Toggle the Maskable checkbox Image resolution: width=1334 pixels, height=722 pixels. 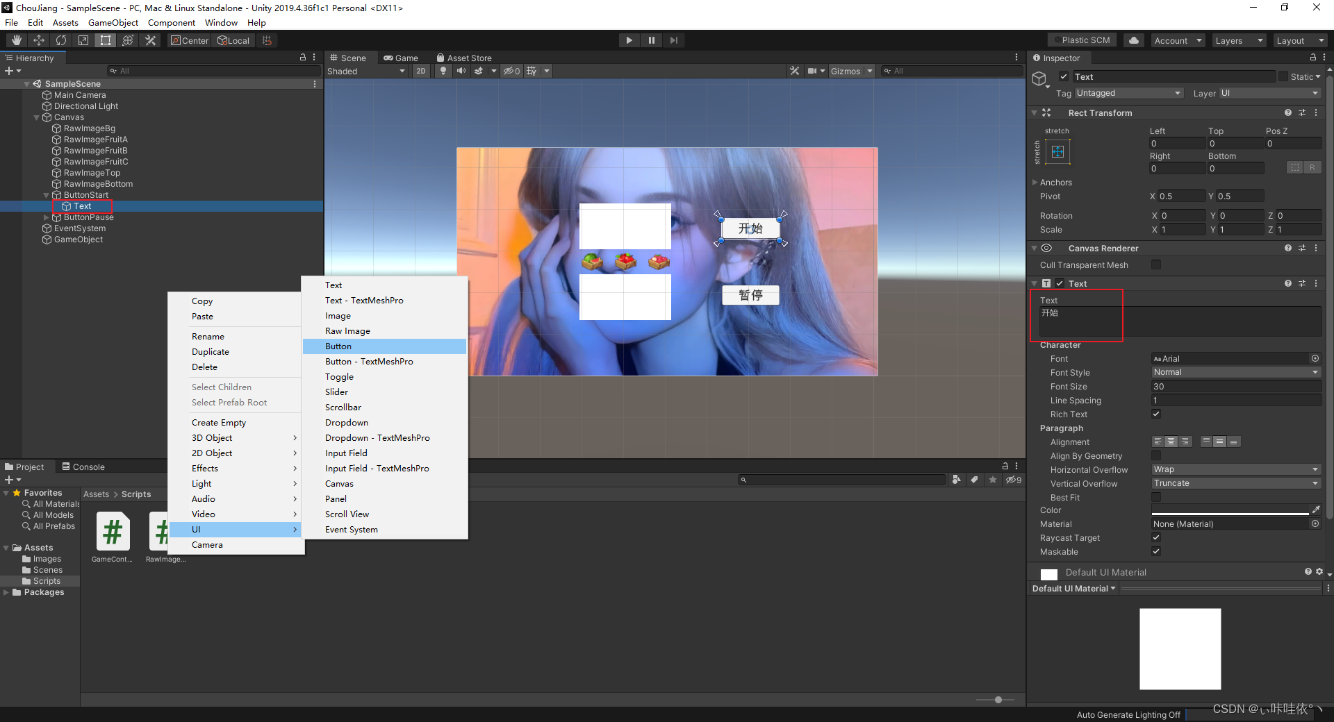coord(1156,551)
